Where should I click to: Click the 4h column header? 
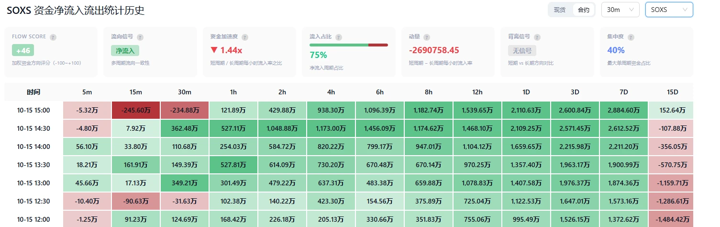pos(331,92)
